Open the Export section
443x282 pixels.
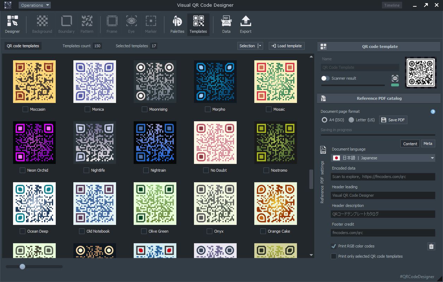[245, 24]
